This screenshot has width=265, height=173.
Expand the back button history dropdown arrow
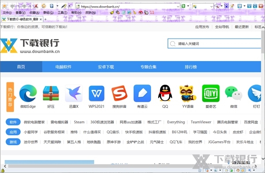pyautogui.click(x=18, y=6)
